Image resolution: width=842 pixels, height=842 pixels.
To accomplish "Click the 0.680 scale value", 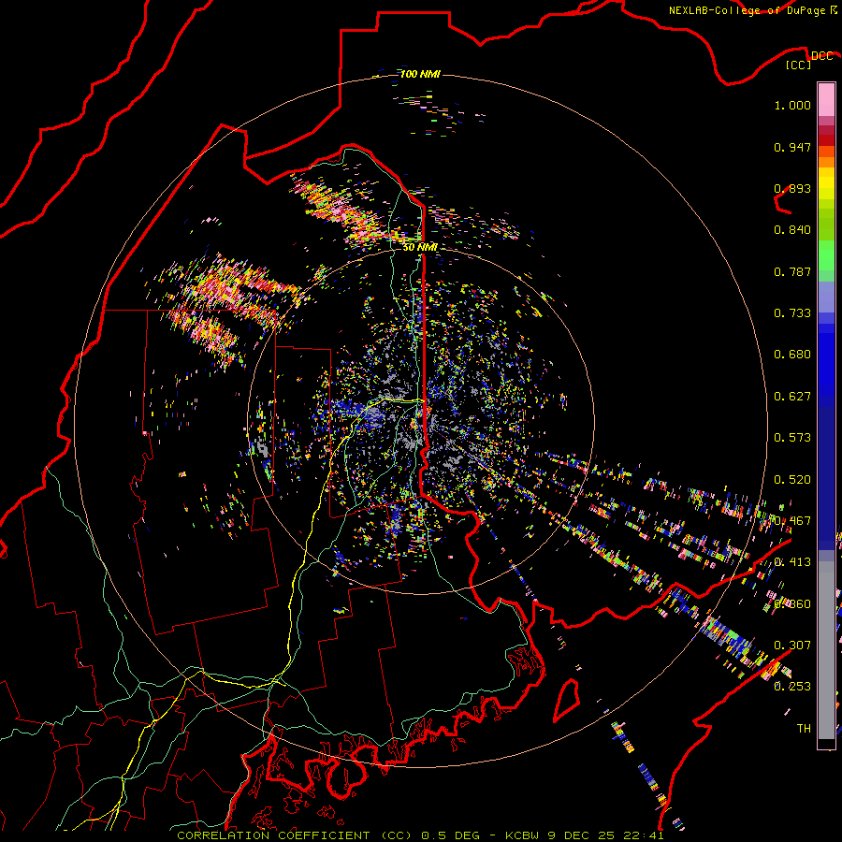I will [x=792, y=355].
